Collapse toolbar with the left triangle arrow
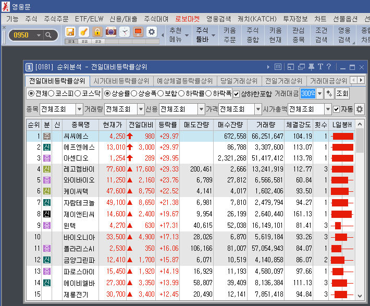 point(163,35)
